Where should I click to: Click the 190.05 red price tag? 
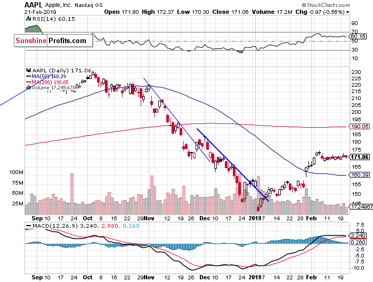coord(360,127)
